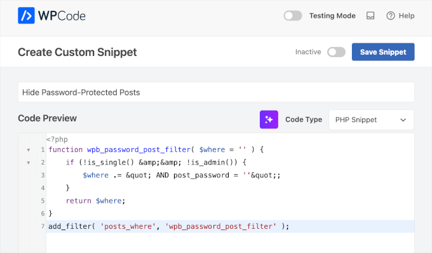Collapse the code fold arrow on line 2
Viewport: 432px width, 253px height.
[x=29, y=163]
